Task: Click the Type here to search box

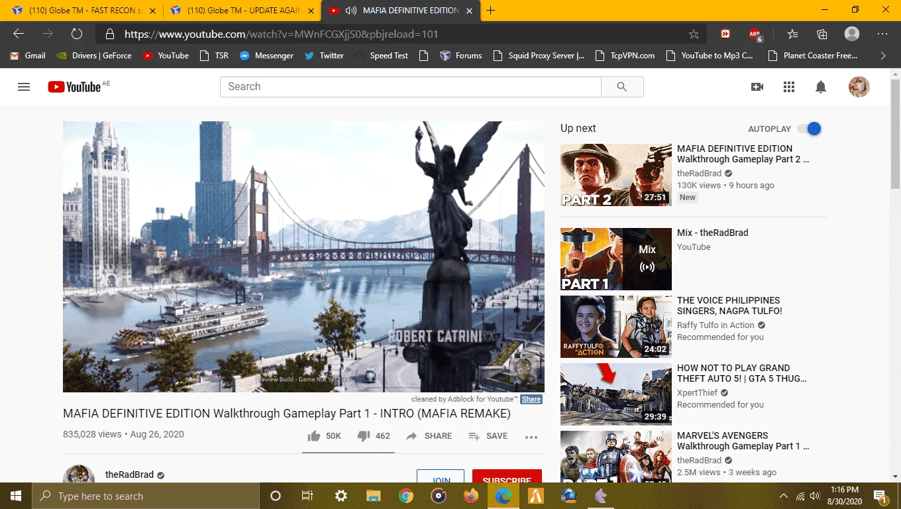Action: pos(146,496)
